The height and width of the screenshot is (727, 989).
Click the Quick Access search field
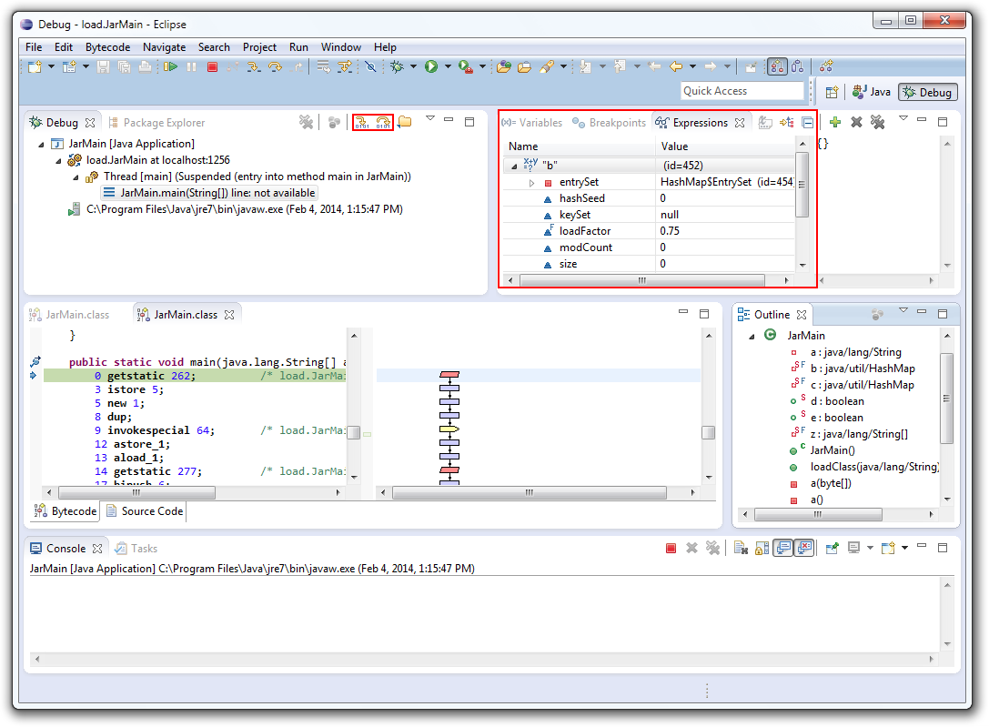click(742, 91)
